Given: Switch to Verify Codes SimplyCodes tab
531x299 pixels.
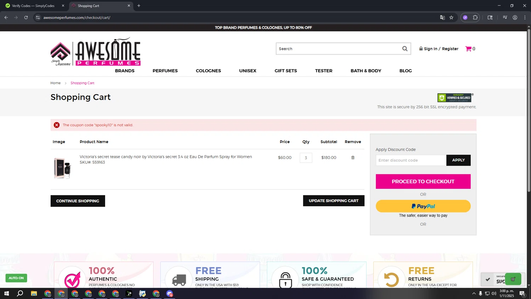Looking at the screenshot, I should click(33, 6).
